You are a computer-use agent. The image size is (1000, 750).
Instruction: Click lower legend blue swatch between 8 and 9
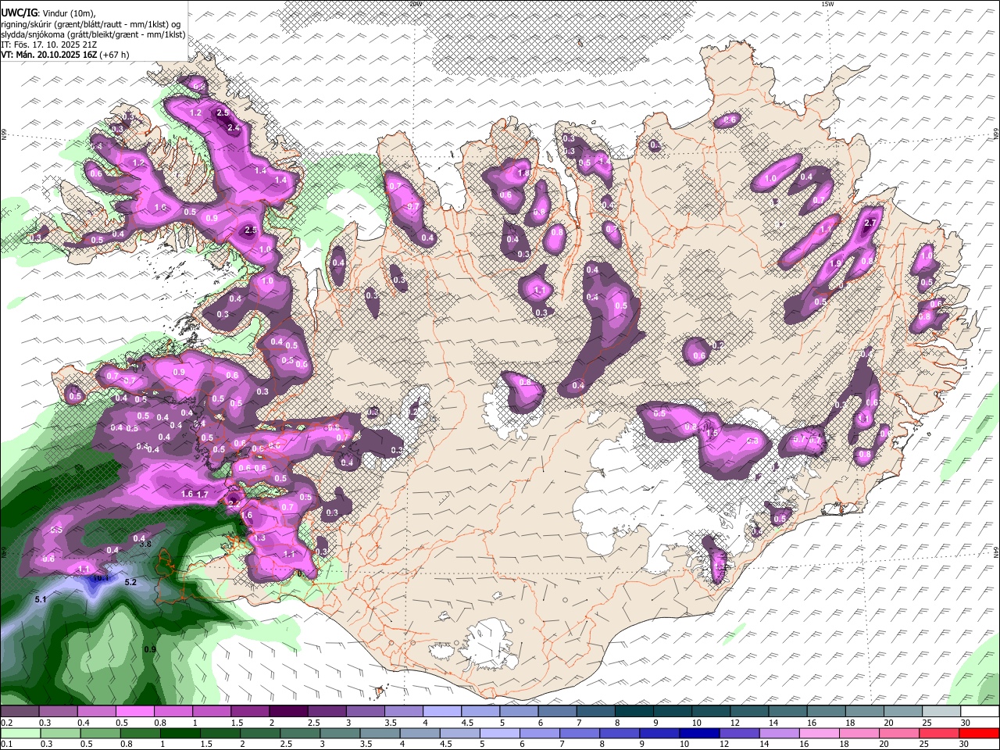coord(620,734)
